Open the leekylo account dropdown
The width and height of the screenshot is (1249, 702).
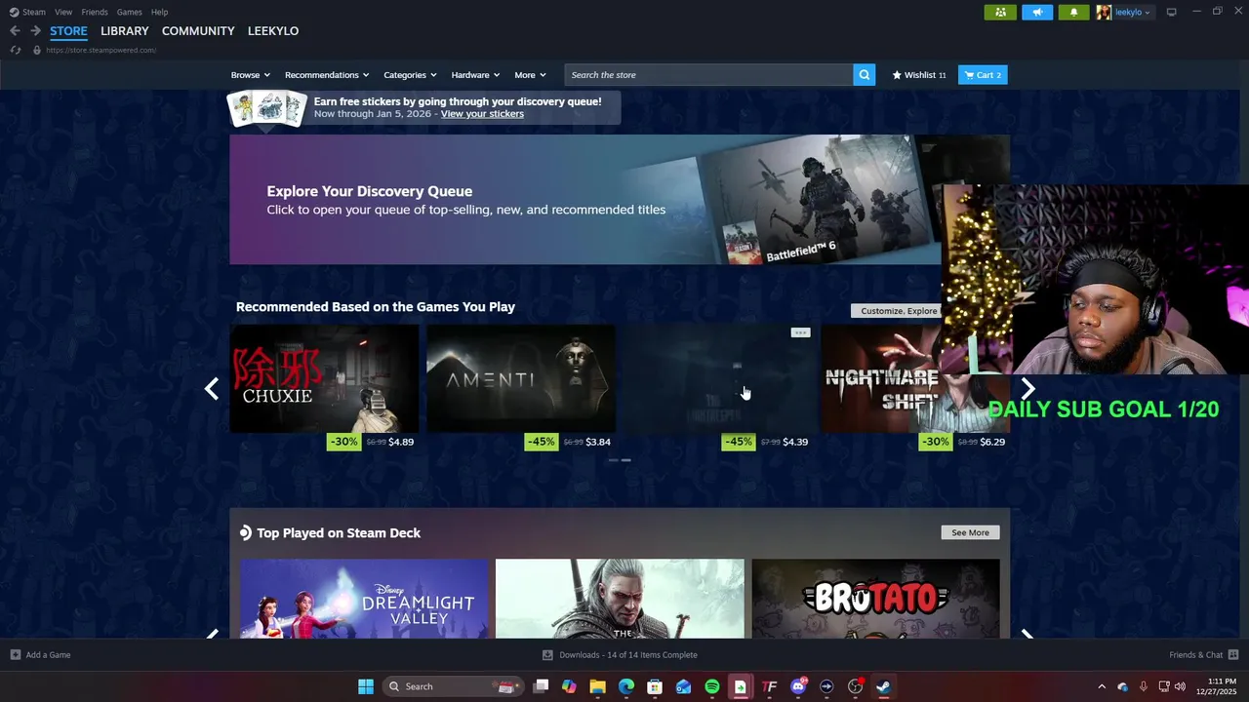click(1133, 12)
